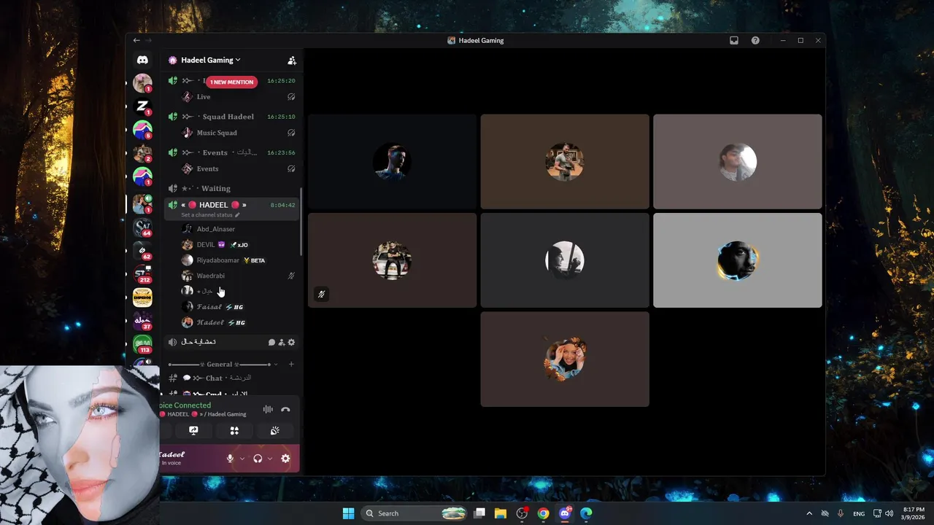Select the Squad Hadeel voice channel

(x=232, y=117)
